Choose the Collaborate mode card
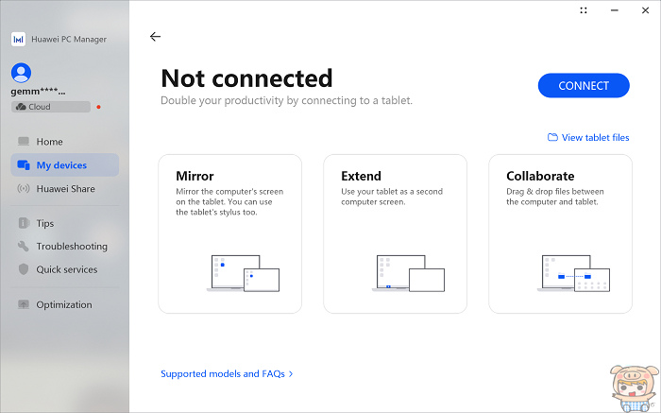The image size is (661, 413). tap(560, 233)
